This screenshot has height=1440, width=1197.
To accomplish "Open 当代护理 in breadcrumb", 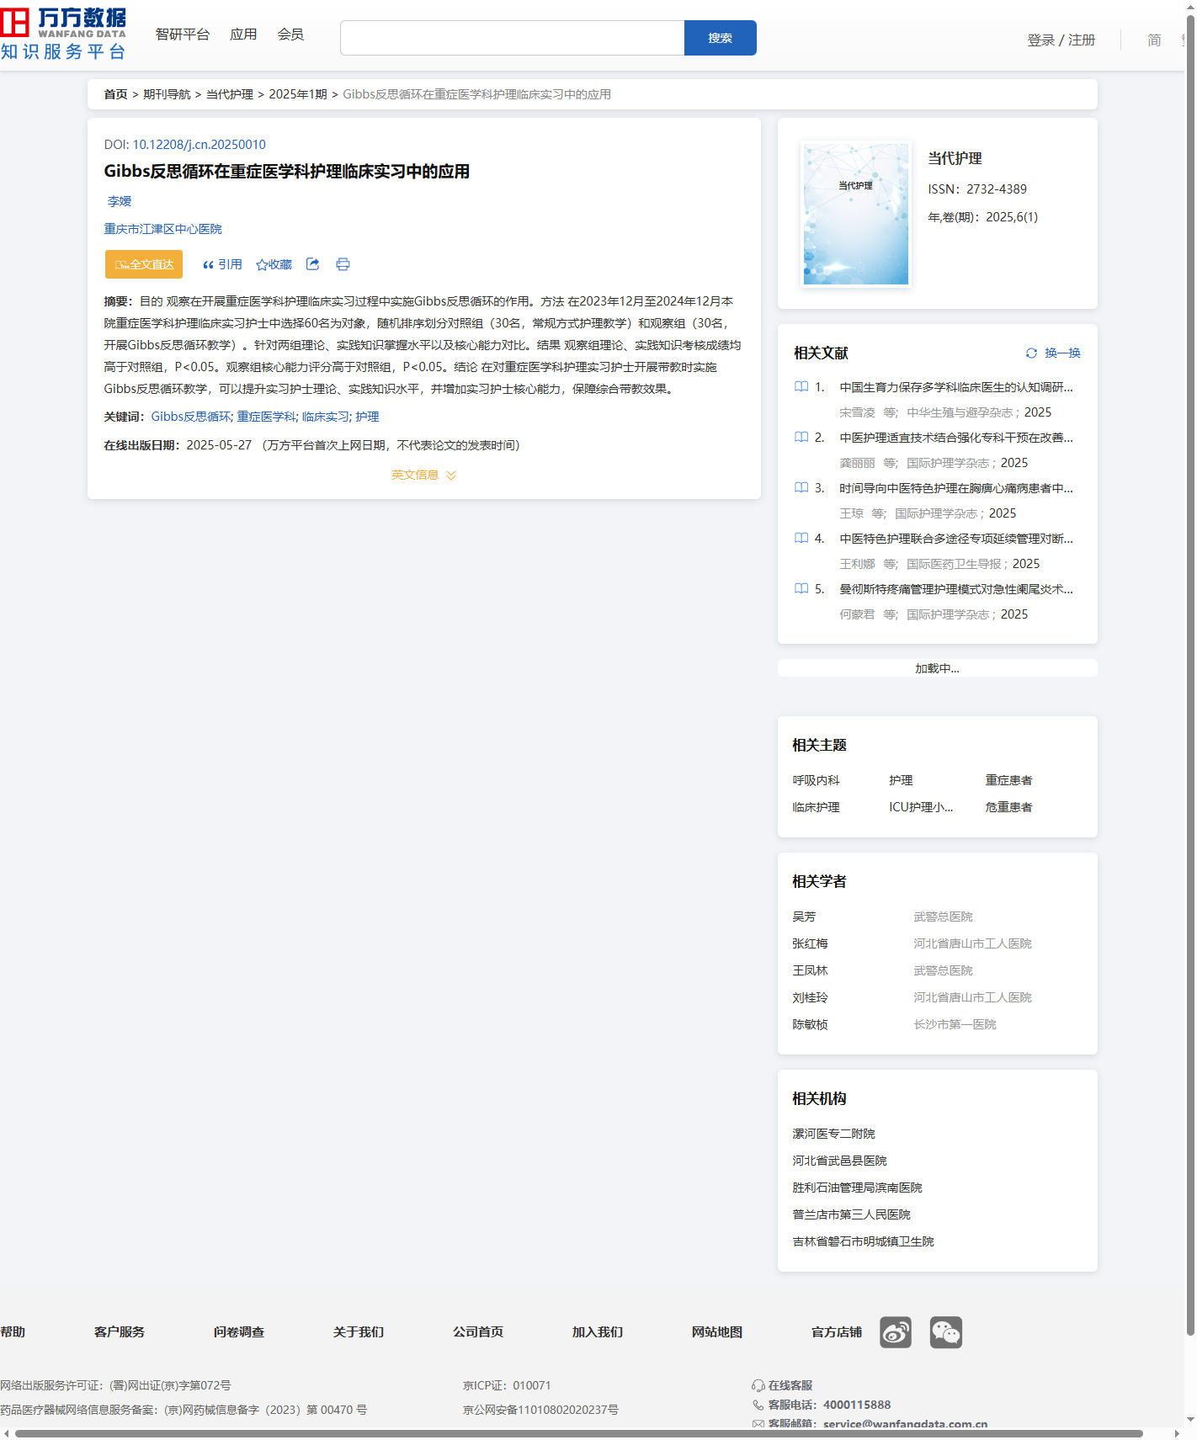I will coord(230,94).
